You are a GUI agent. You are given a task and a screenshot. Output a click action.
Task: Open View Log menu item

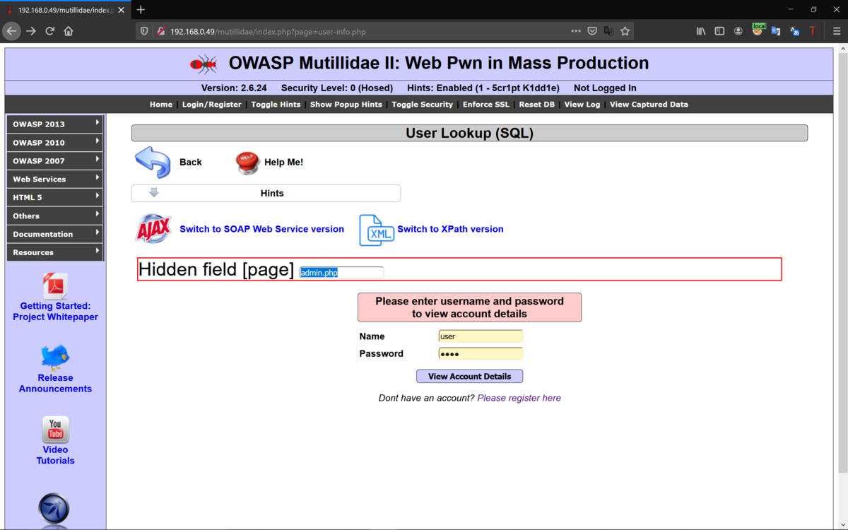pyautogui.click(x=582, y=105)
